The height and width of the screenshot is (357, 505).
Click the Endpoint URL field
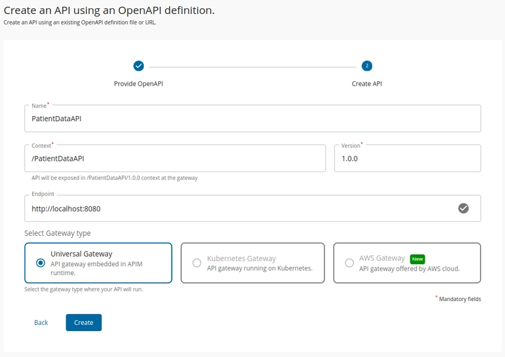[252, 209]
